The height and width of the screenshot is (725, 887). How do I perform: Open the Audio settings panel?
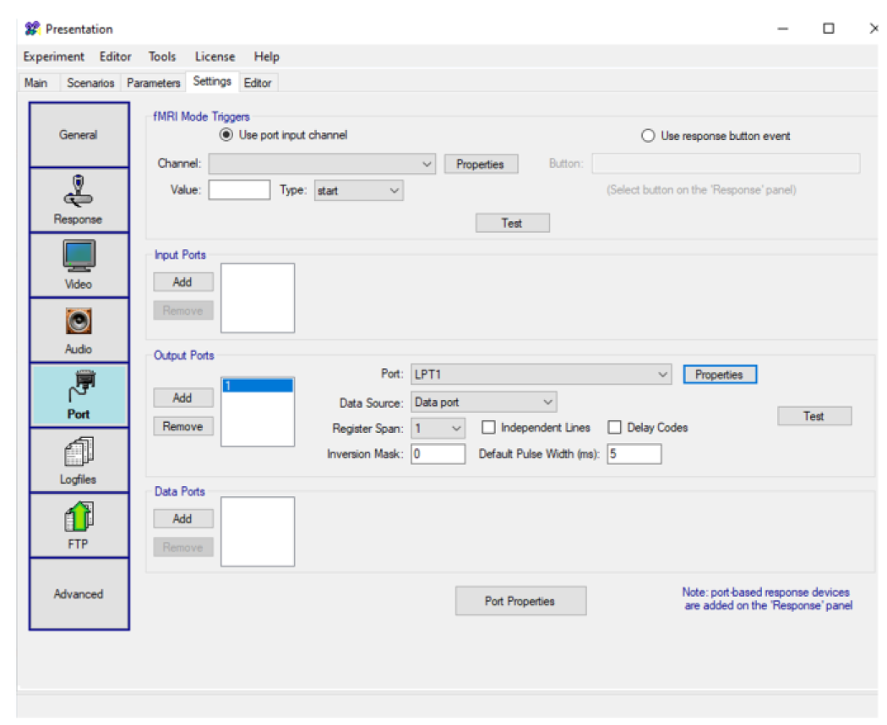(x=79, y=330)
